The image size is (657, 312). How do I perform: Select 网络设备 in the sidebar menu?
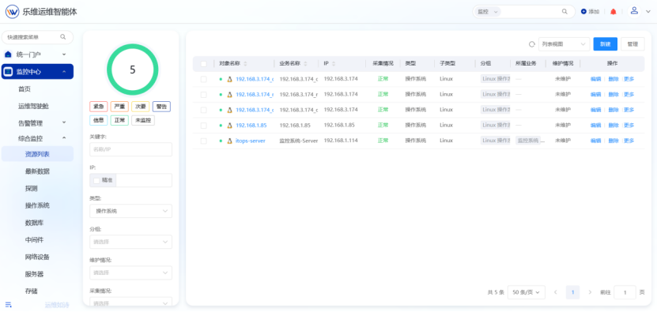(x=37, y=257)
